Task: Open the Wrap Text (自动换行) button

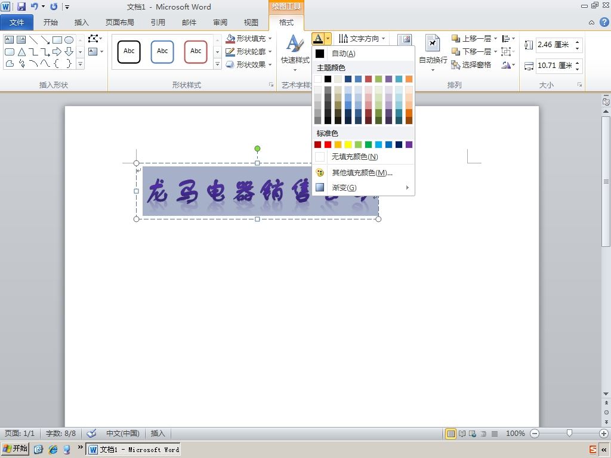Action: [x=433, y=52]
